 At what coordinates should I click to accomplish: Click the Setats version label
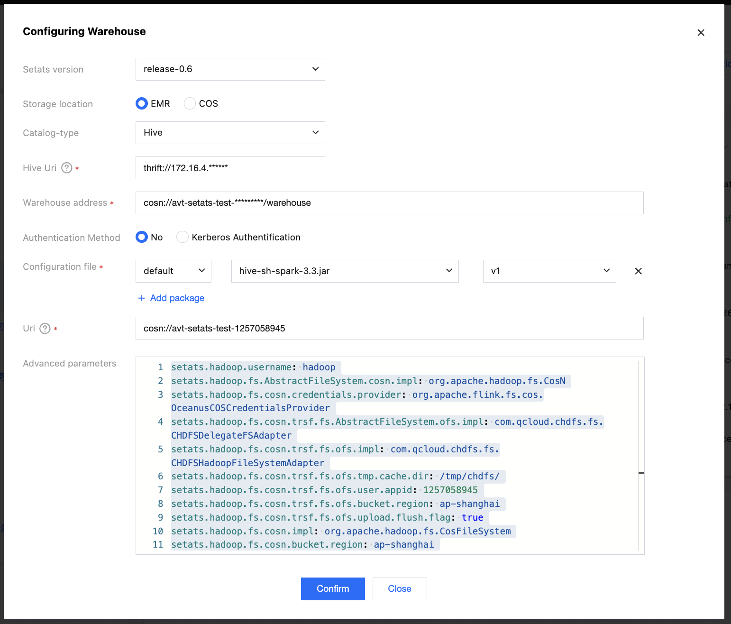coord(53,70)
